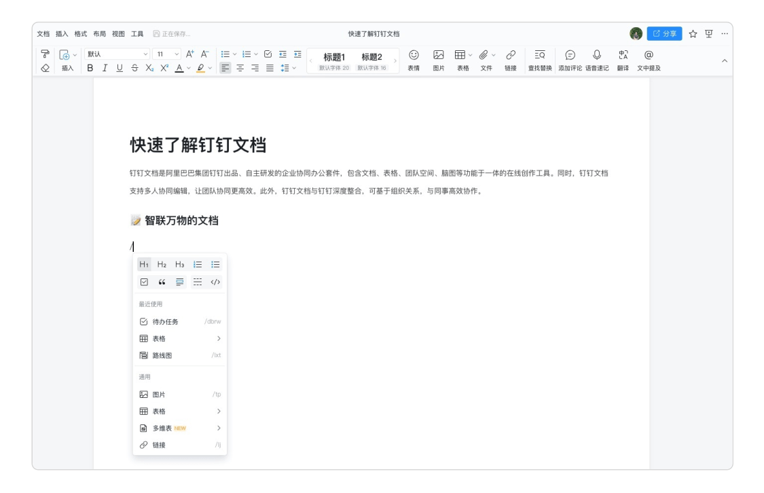764x493 pixels.
Task: Click the 插入 insert button
Action: point(67,60)
